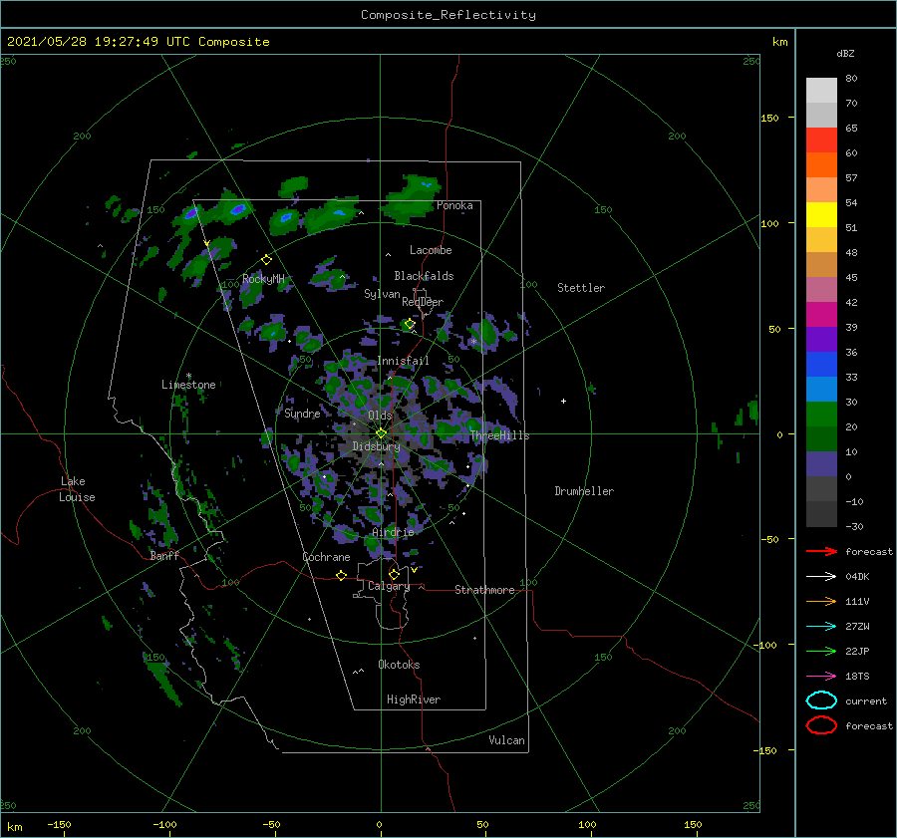The image size is (897, 838).
Task: Click the yellow diamond marker near Cochrane
Action: [341, 575]
